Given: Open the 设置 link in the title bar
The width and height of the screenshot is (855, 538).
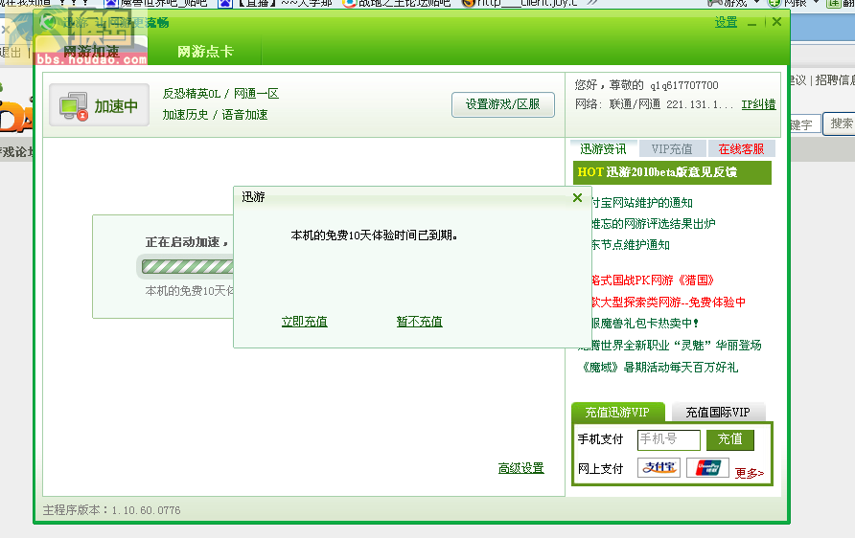Looking at the screenshot, I should coord(726,22).
